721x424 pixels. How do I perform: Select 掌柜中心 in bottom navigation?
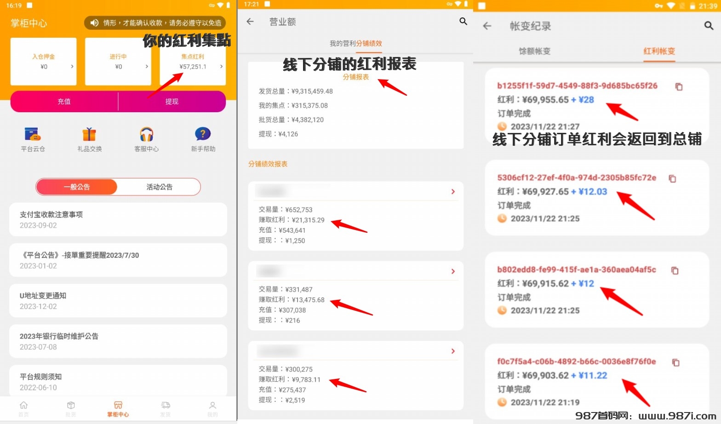click(118, 408)
